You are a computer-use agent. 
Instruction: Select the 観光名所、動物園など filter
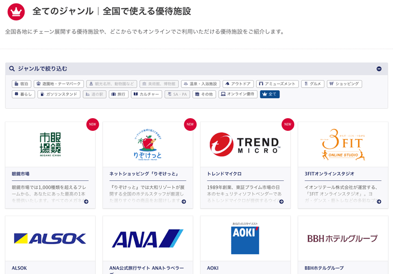tap(112, 84)
